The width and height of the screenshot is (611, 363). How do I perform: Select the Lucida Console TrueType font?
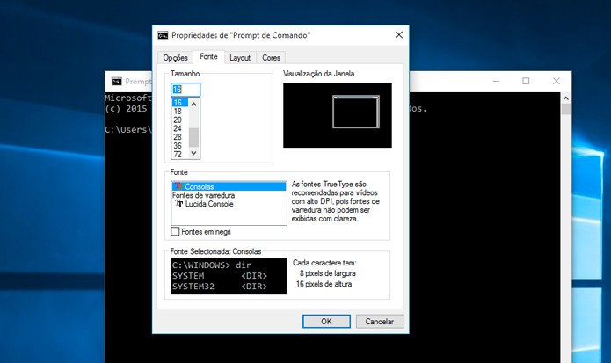click(x=204, y=204)
